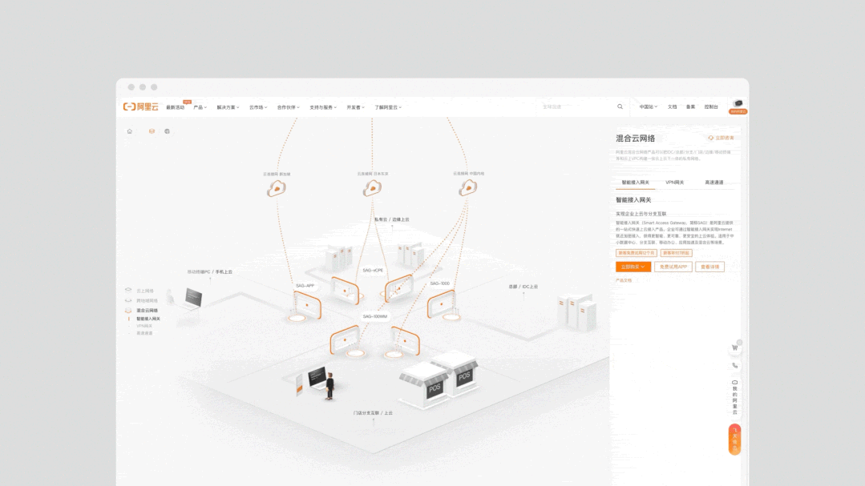Click the 云上网络 icon in left sidebar
The width and height of the screenshot is (865, 486).
click(128, 291)
